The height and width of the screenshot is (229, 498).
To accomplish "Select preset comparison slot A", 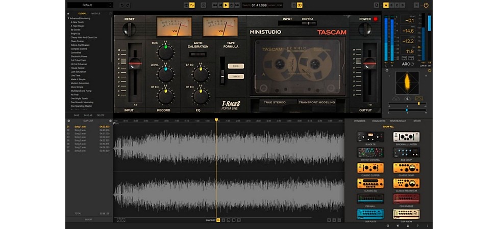I will (x=386, y=5).
